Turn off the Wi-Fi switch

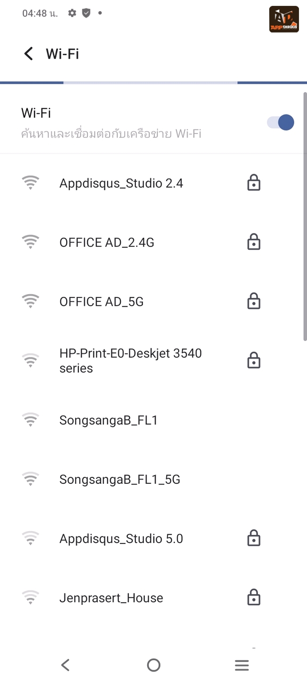[280, 122]
